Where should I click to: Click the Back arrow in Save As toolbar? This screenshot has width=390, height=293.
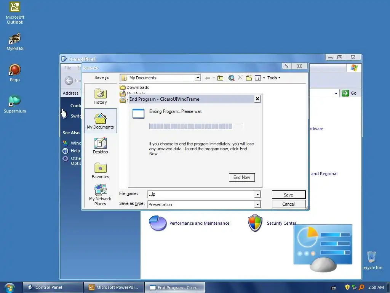(x=207, y=78)
